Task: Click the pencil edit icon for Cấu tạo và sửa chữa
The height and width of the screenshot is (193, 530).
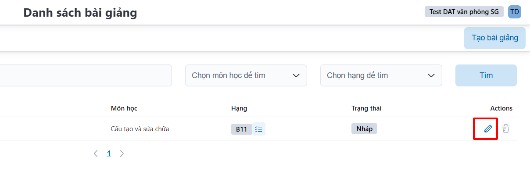Action: point(488,129)
